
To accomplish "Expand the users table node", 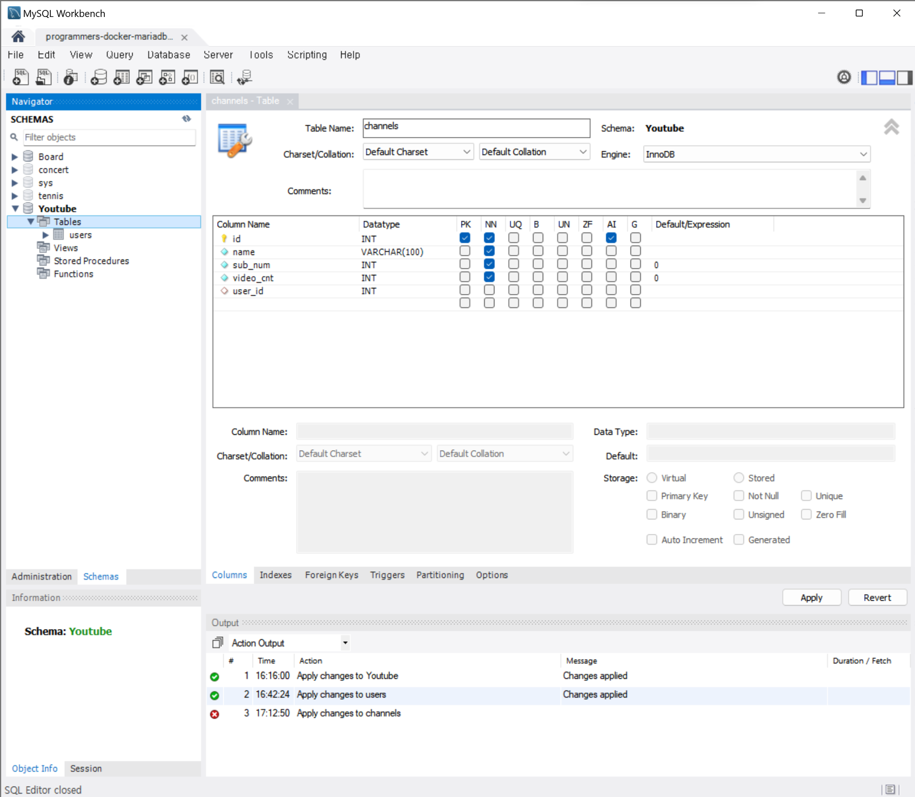I will point(45,235).
